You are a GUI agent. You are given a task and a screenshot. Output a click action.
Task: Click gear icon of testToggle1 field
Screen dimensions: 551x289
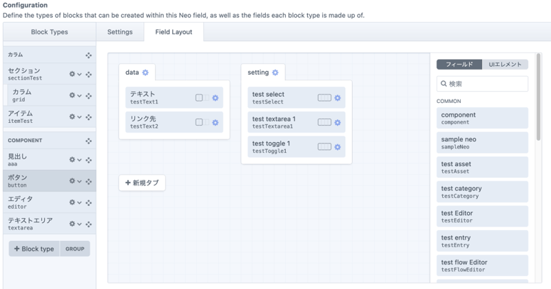click(x=337, y=147)
